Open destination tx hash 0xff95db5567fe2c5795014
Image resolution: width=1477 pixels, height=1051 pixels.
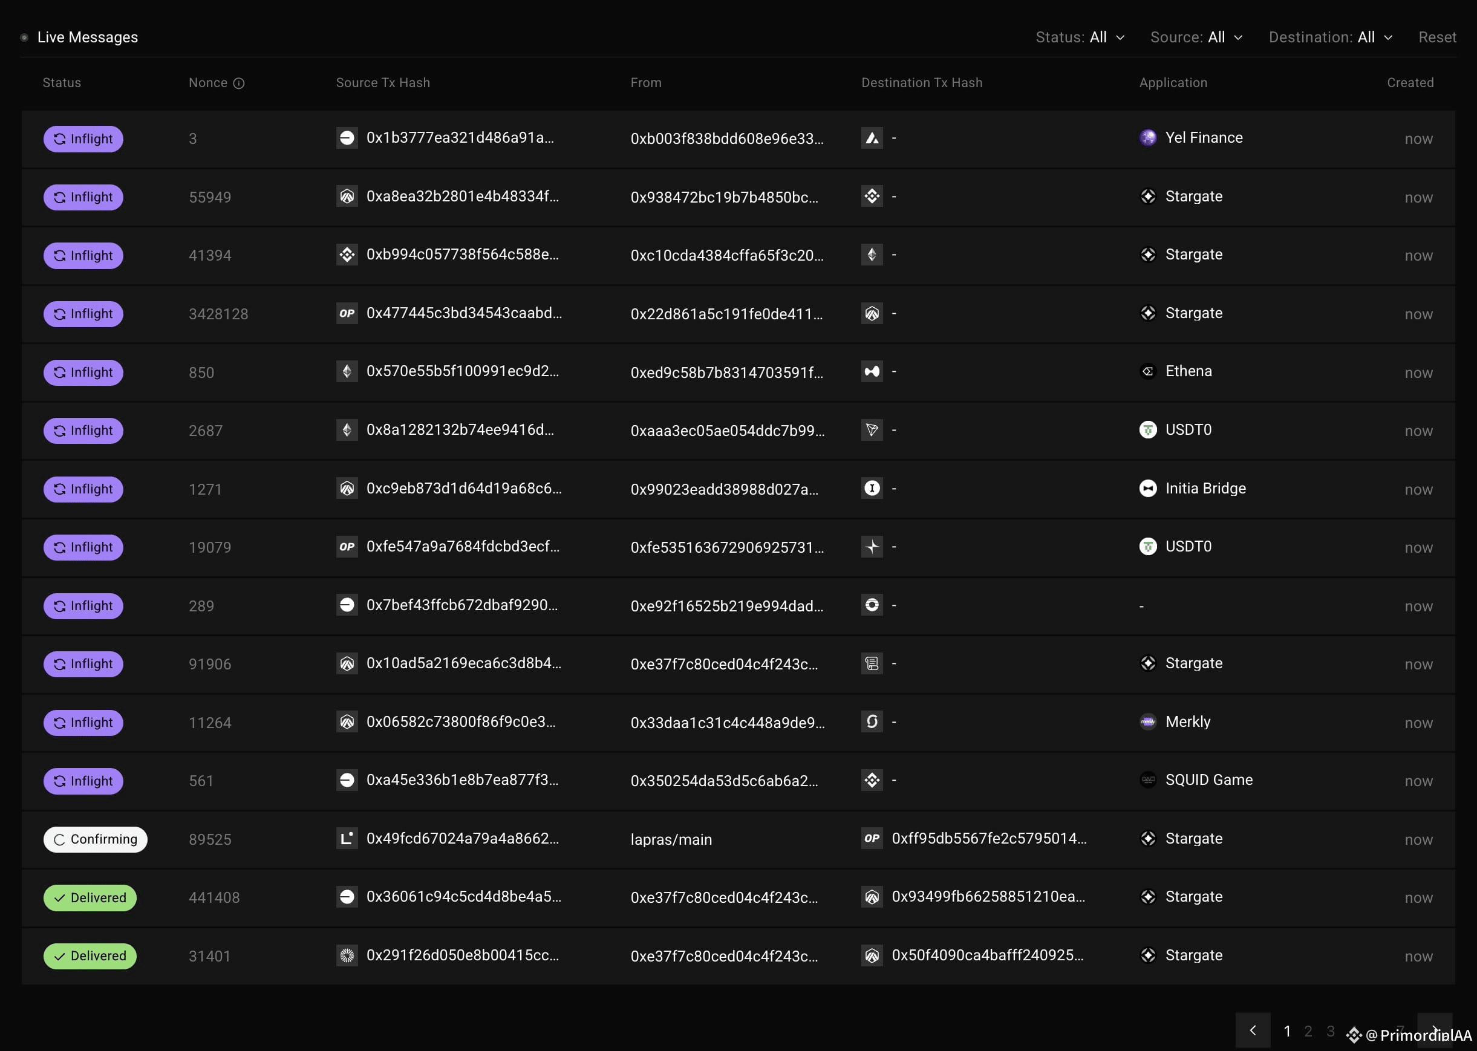click(x=989, y=839)
